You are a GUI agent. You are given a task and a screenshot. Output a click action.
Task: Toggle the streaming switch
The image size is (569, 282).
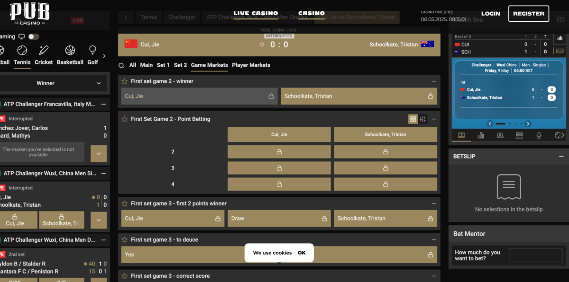click(33, 36)
